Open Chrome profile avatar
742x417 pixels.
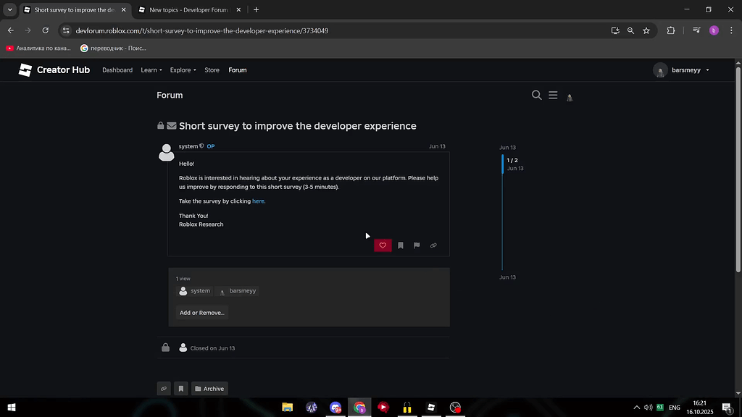714,30
